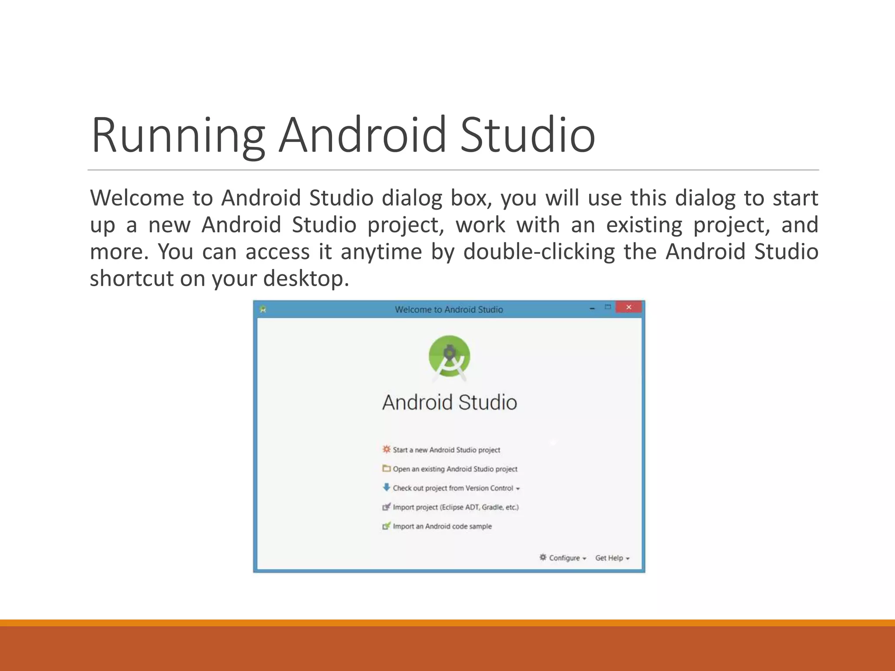Viewport: 895px width, 671px height.
Task: Click the icon beside Import an Android code sample
Action: (386, 526)
